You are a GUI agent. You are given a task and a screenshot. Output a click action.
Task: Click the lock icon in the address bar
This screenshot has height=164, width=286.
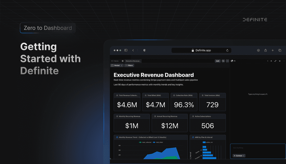point(192,50)
